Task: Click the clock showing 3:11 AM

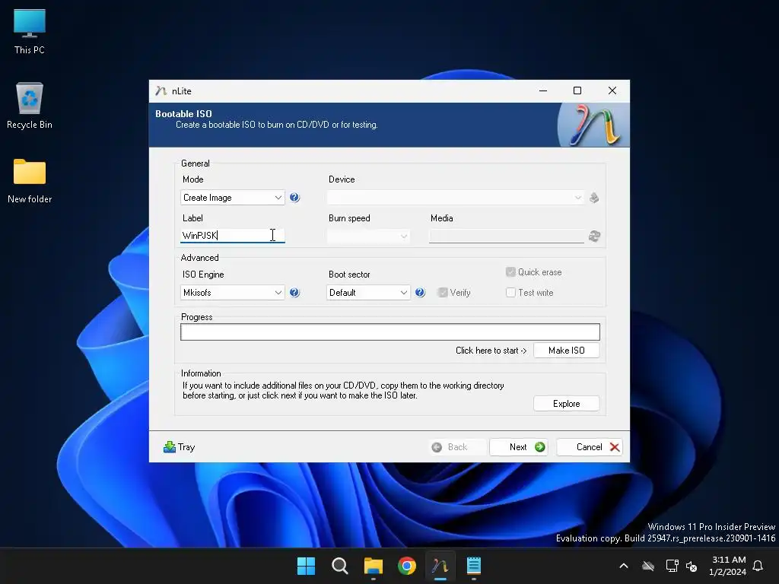Action: [x=728, y=560]
